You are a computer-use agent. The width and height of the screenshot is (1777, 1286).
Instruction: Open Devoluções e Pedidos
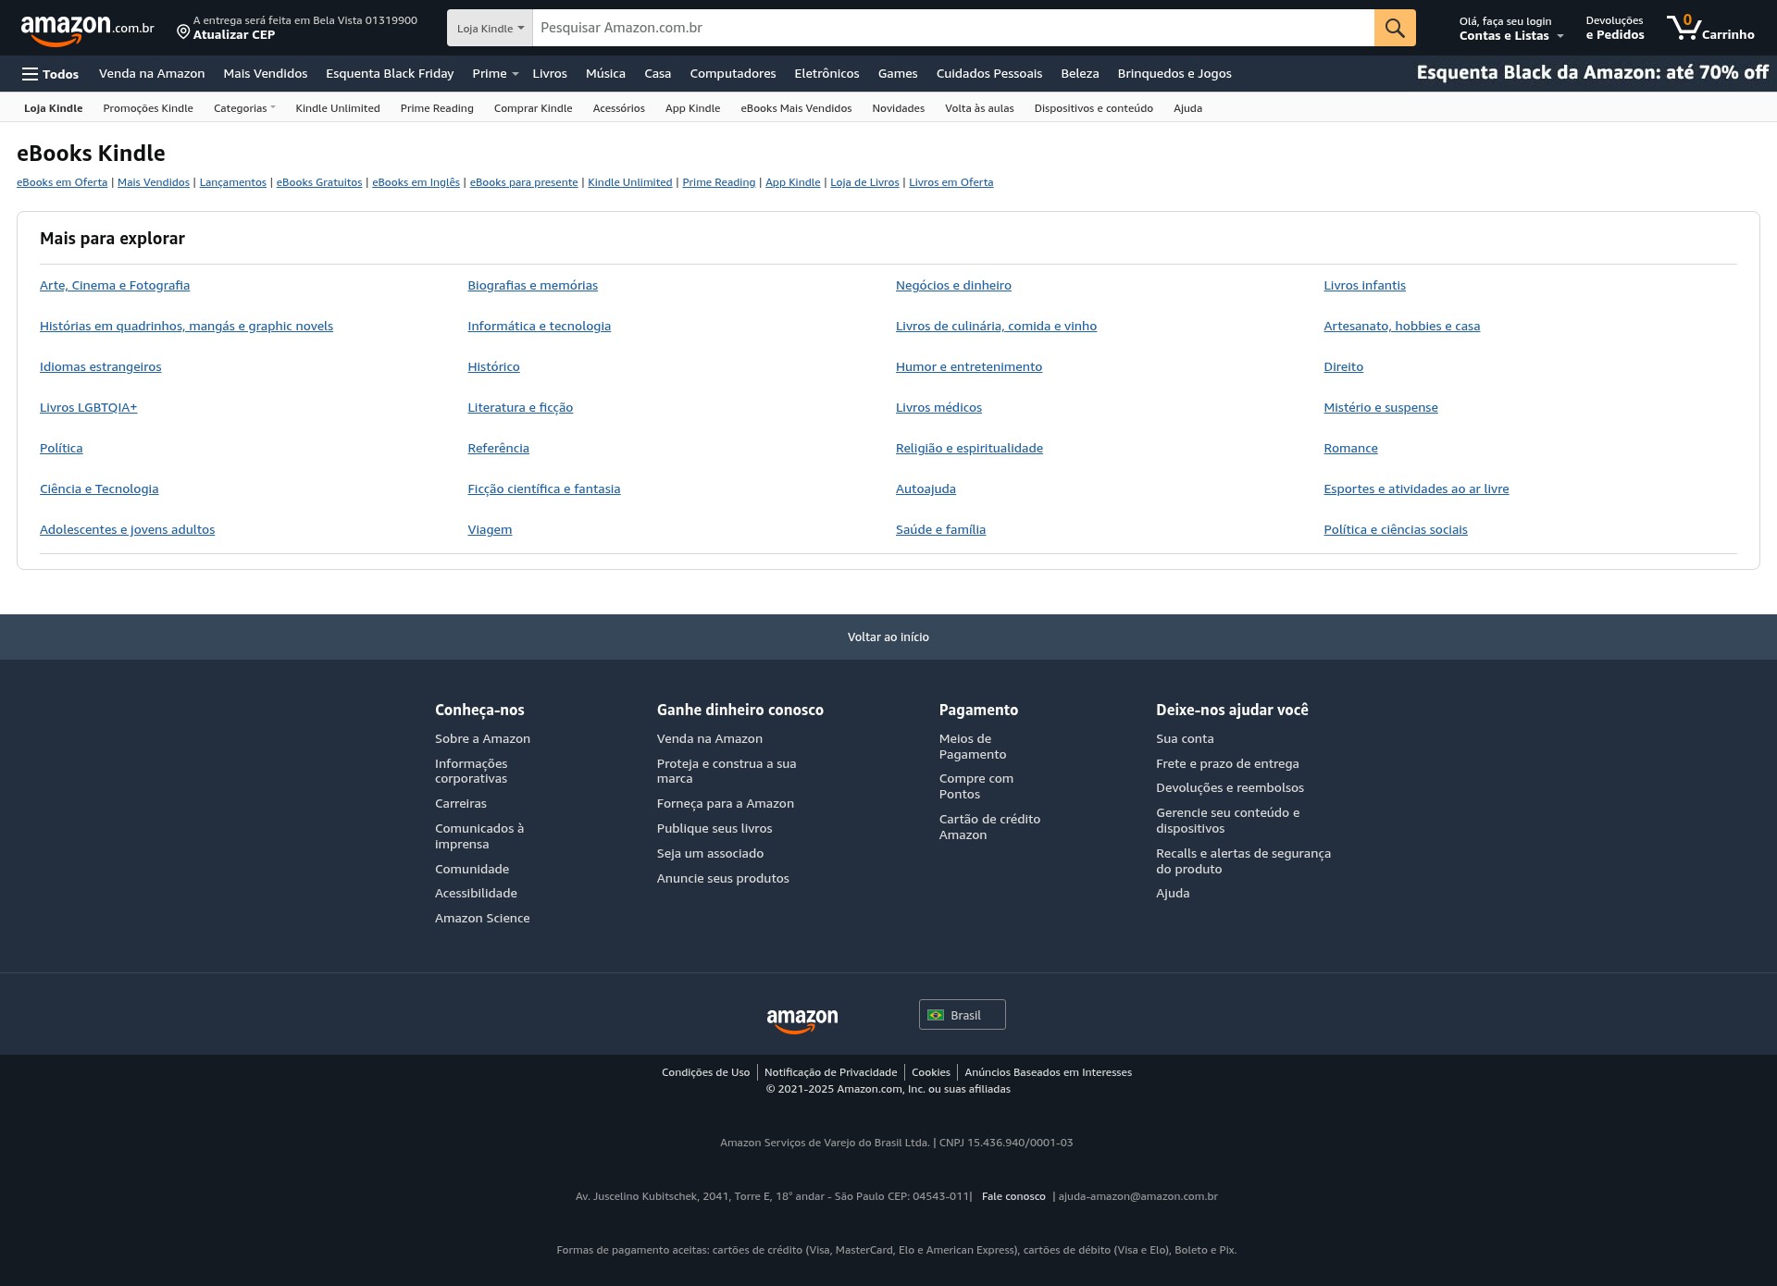click(x=1614, y=28)
